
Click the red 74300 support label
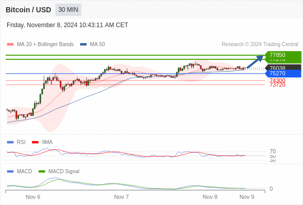click(x=277, y=80)
